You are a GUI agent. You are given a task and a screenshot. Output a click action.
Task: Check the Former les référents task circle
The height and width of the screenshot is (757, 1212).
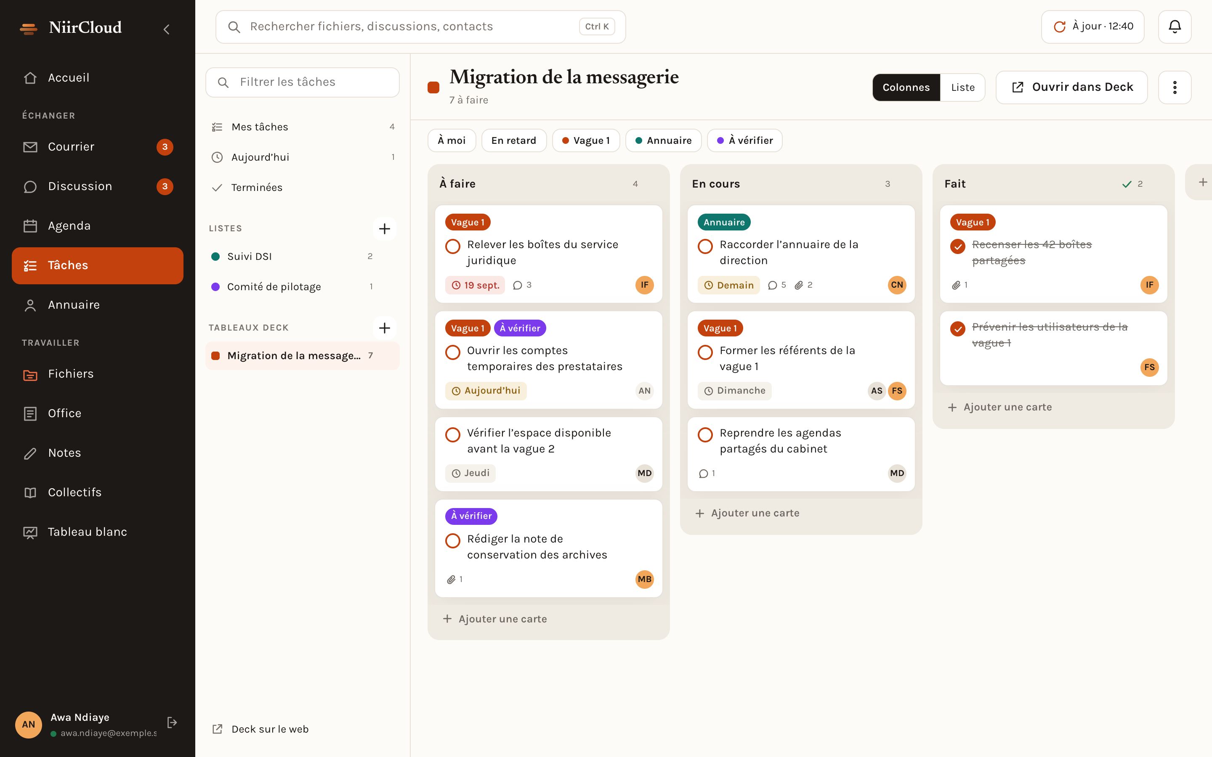(x=705, y=352)
